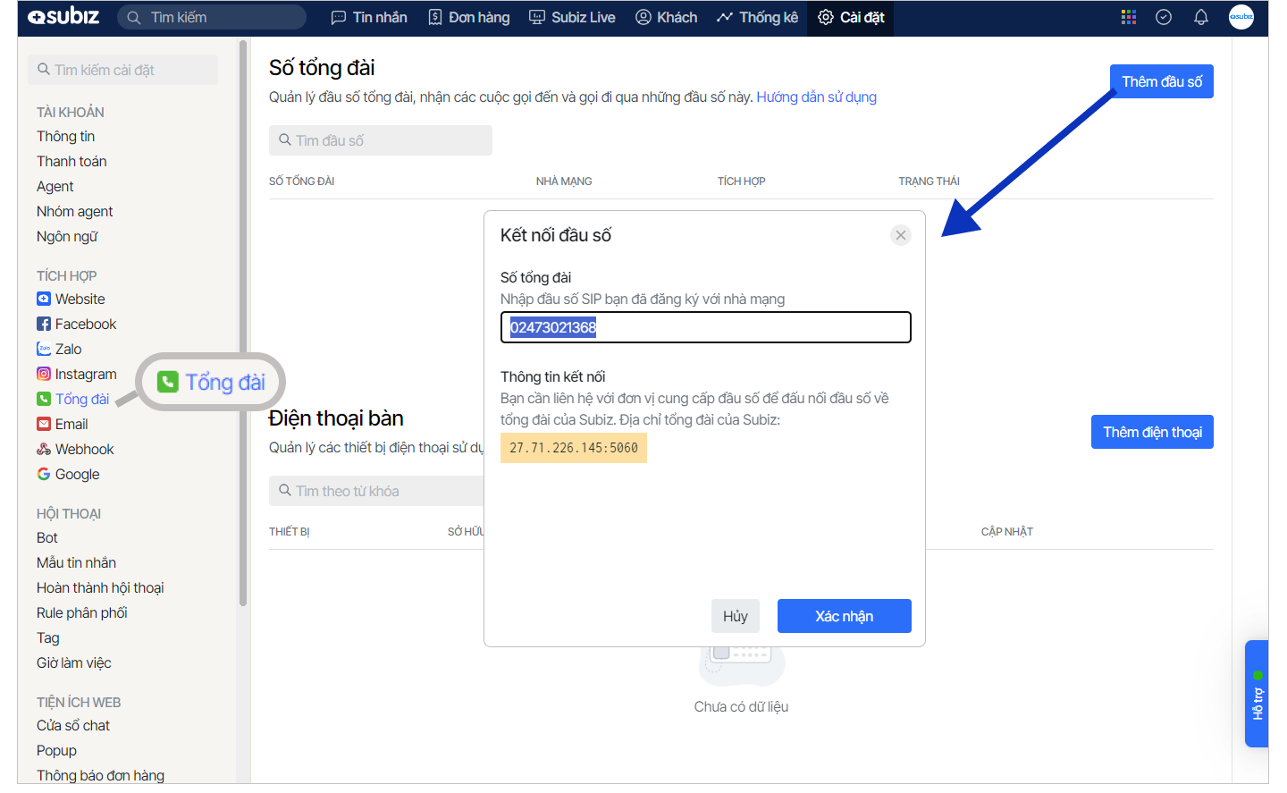Viewport: 1287px width, 793px height.
Task: Open the Subiz account avatar
Action: pos(1241,17)
